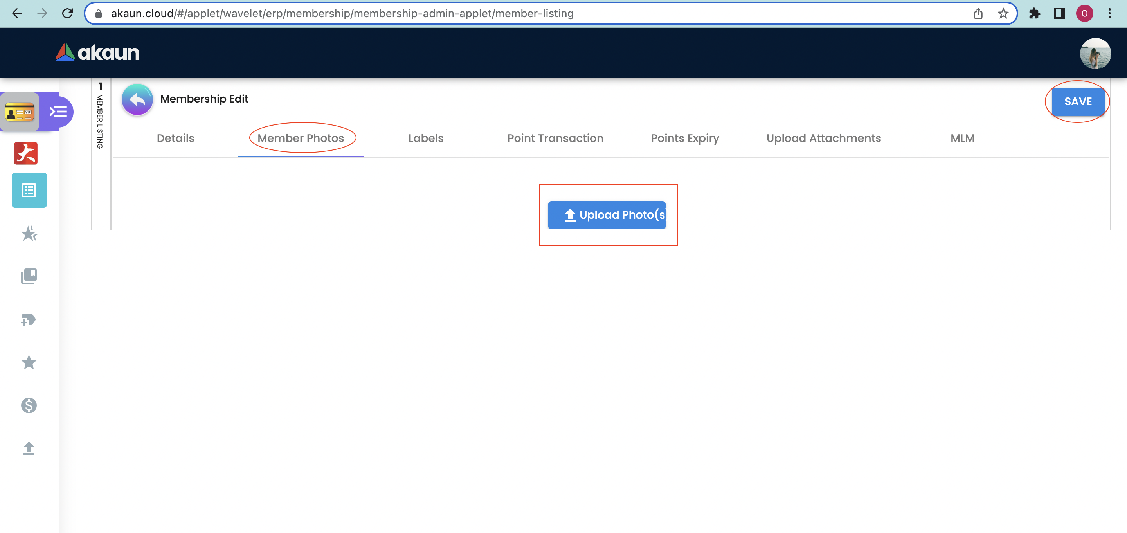This screenshot has height=533, width=1127.
Task: Open the user profile avatar
Action: 1095,53
